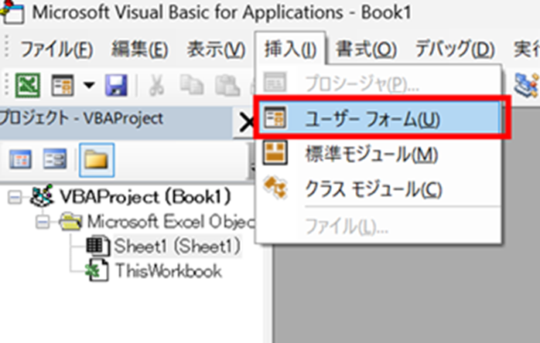Choose ユーザー フォーム(U) from the insert menu
This screenshot has height=343, width=540.
(x=380, y=118)
